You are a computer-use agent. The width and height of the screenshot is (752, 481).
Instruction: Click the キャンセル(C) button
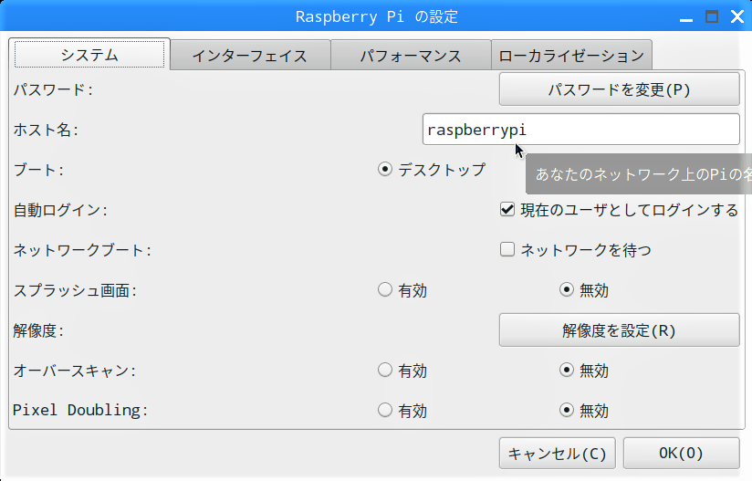pos(558,454)
